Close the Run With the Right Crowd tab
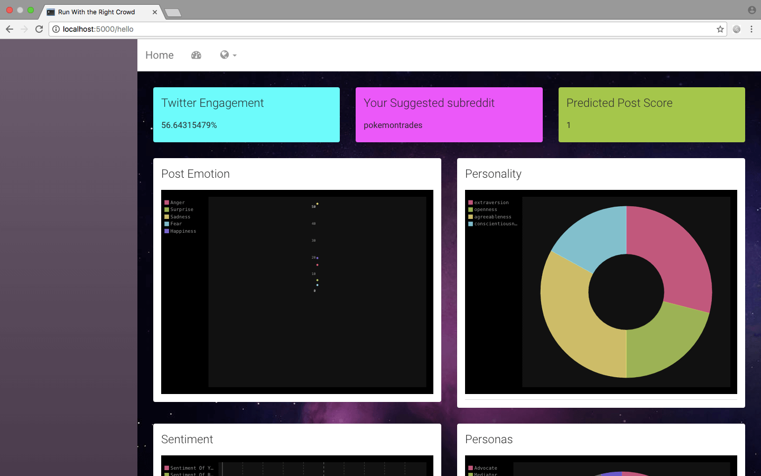Viewport: 761px width, 476px height. click(155, 12)
